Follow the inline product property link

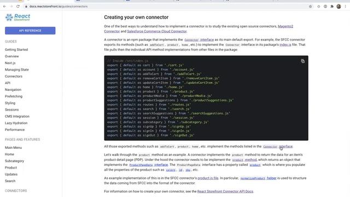click(x=255, y=165)
